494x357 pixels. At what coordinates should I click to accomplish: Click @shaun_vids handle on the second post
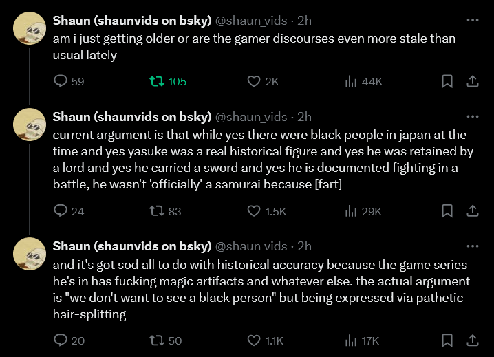tap(252, 117)
